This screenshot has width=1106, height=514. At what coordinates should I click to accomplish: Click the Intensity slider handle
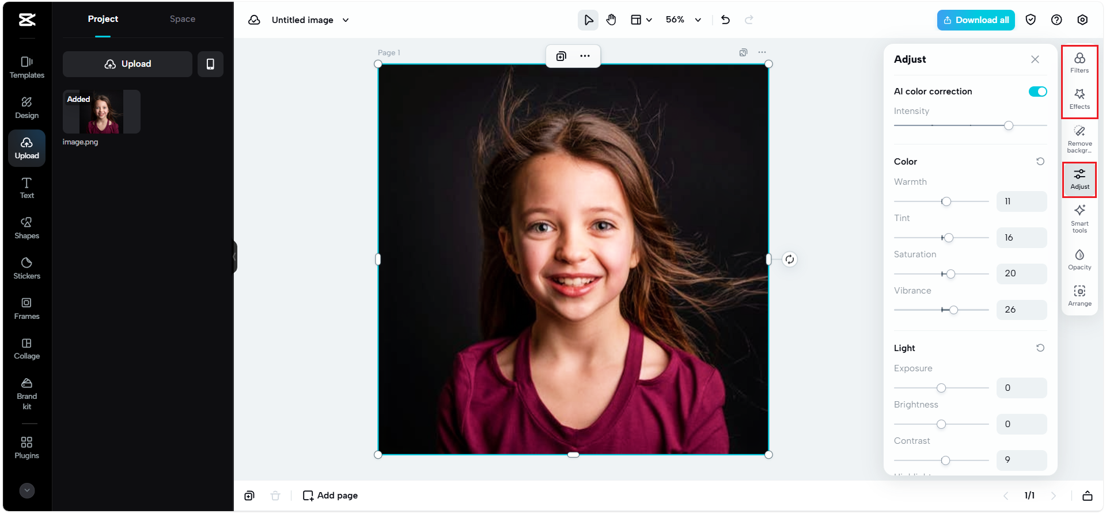pyautogui.click(x=1009, y=125)
